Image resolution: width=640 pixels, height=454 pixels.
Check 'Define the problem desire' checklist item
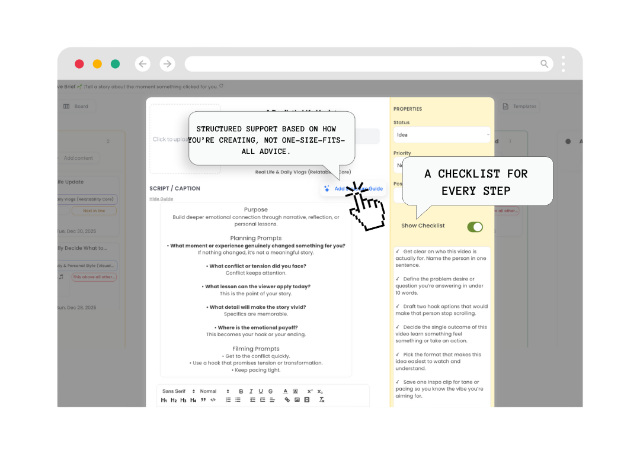click(x=397, y=279)
